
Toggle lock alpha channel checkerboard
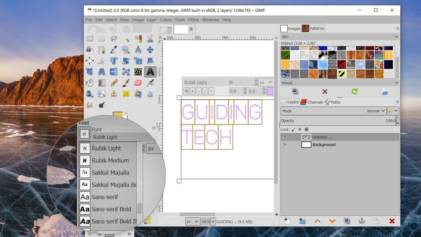pyautogui.click(x=306, y=129)
